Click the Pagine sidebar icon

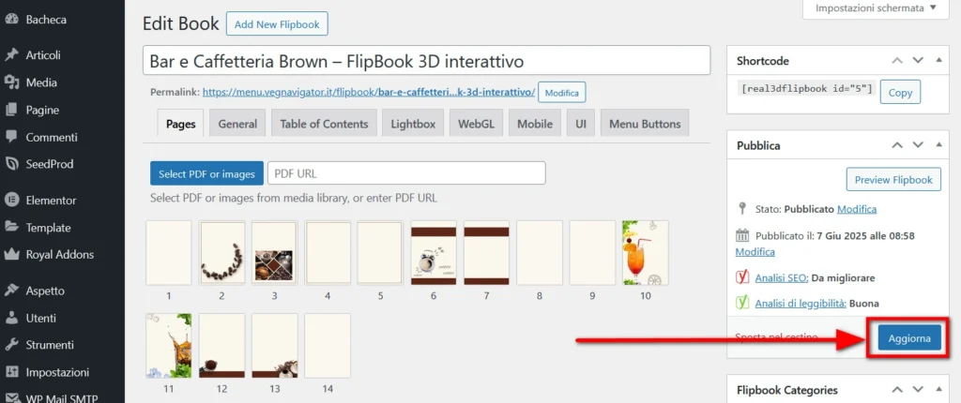[x=11, y=110]
